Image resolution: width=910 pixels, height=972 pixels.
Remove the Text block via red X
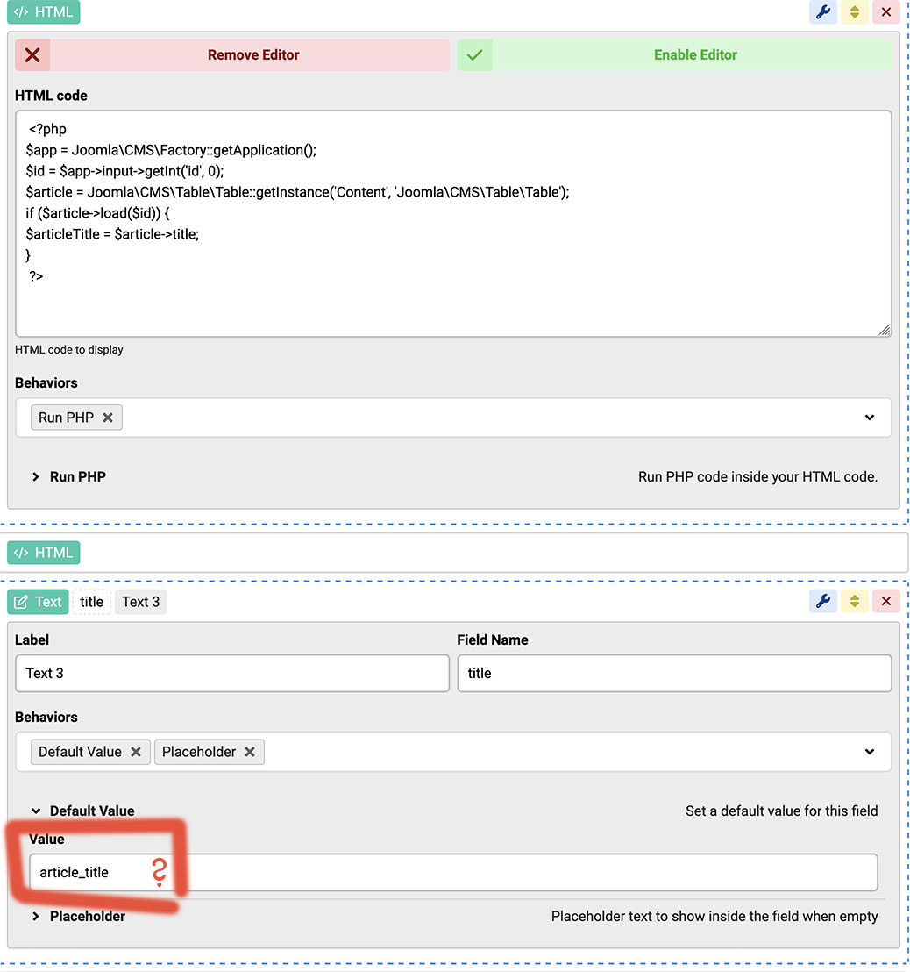tap(885, 601)
